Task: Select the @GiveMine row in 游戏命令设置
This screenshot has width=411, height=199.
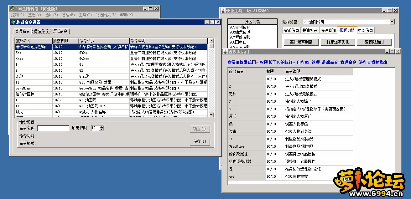Action: [111, 88]
